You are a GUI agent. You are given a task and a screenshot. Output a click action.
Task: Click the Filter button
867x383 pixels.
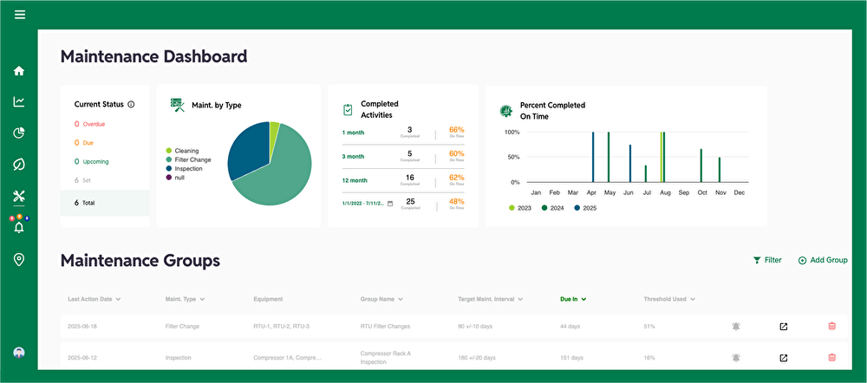tap(766, 260)
